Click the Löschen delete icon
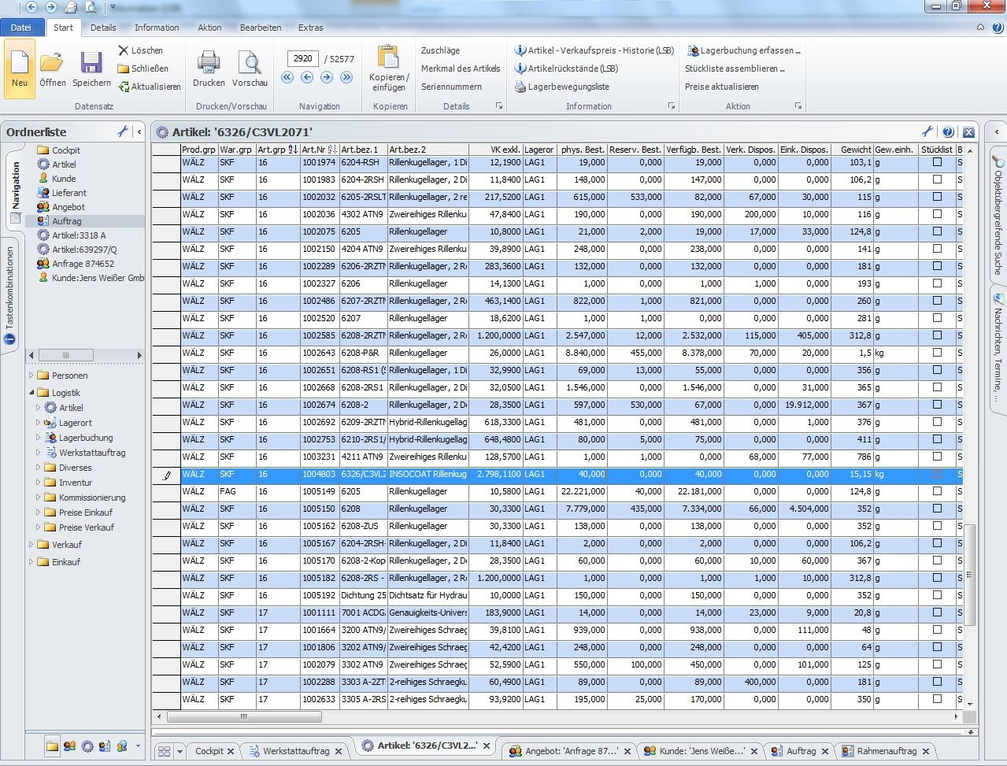1007x766 pixels. 123,50
